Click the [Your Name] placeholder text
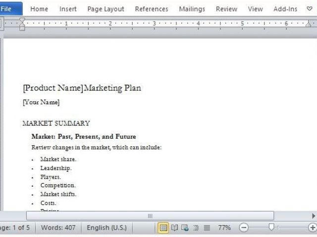The width and height of the screenshot is (317, 237). (x=41, y=102)
